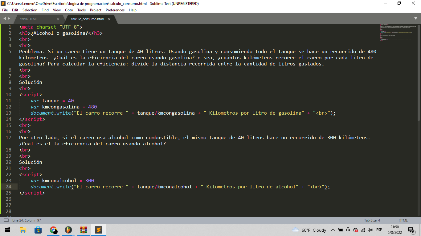Change the HTML syntax selector in status bar

tap(403, 220)
